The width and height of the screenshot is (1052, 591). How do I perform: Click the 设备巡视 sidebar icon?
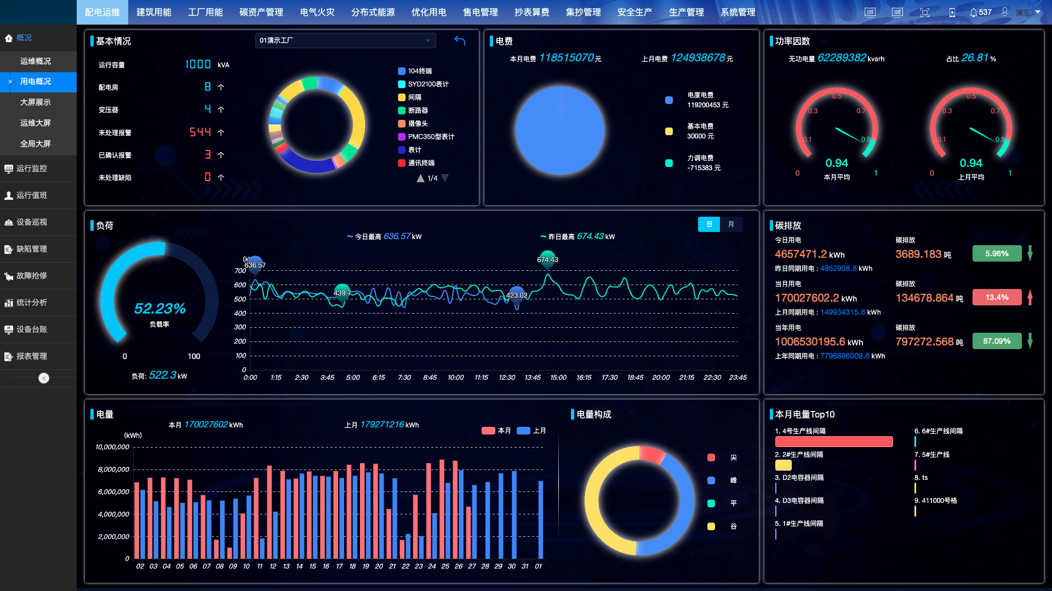pyautogui.click(x=9, y=222)
